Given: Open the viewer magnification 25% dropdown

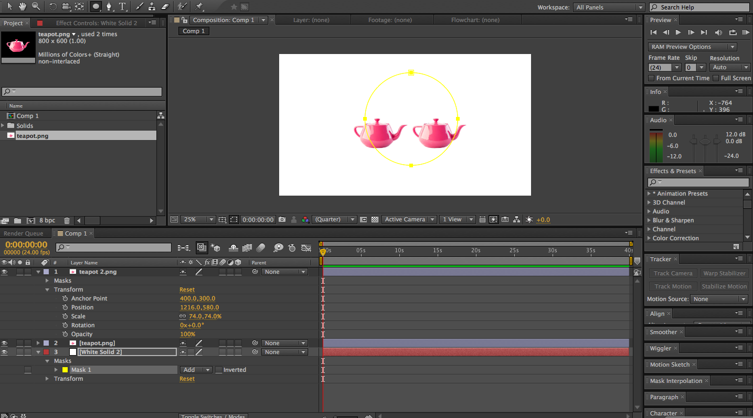Looking at the screenshot, I should (x=198, y=219).
